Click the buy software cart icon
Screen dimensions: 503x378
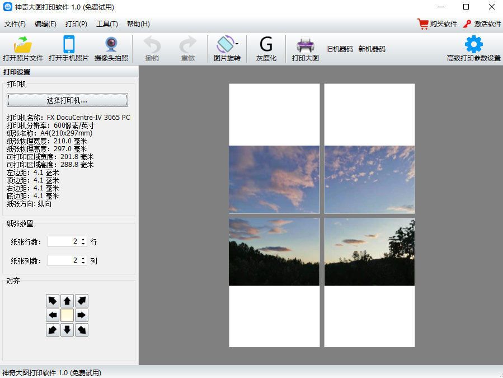click(x=423, y=24)
